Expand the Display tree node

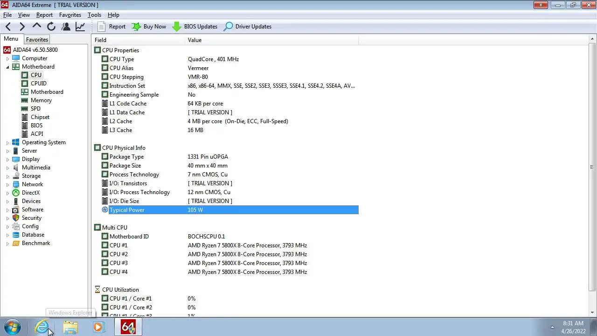point(7,160)
